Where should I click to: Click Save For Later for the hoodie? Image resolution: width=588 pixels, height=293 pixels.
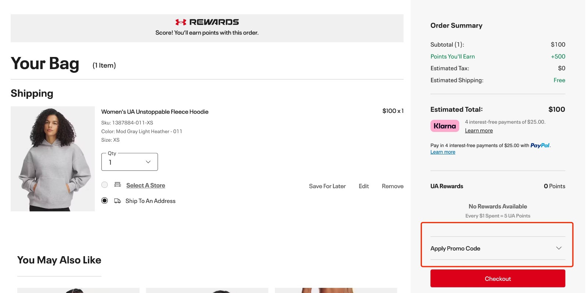point(327,186)
